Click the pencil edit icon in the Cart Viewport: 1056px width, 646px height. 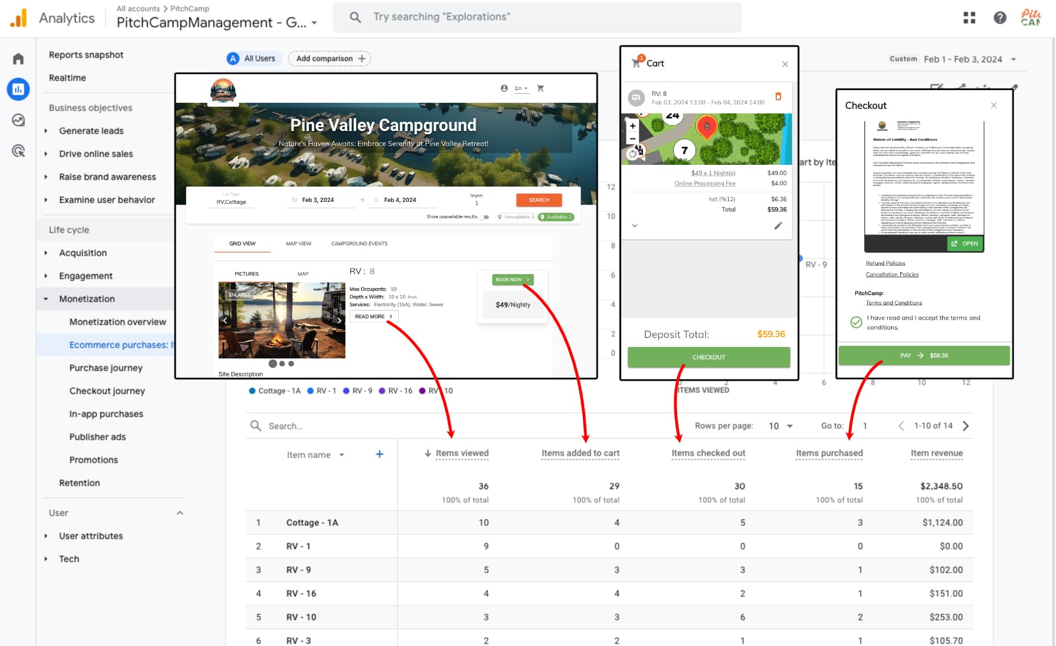[778, 226]
